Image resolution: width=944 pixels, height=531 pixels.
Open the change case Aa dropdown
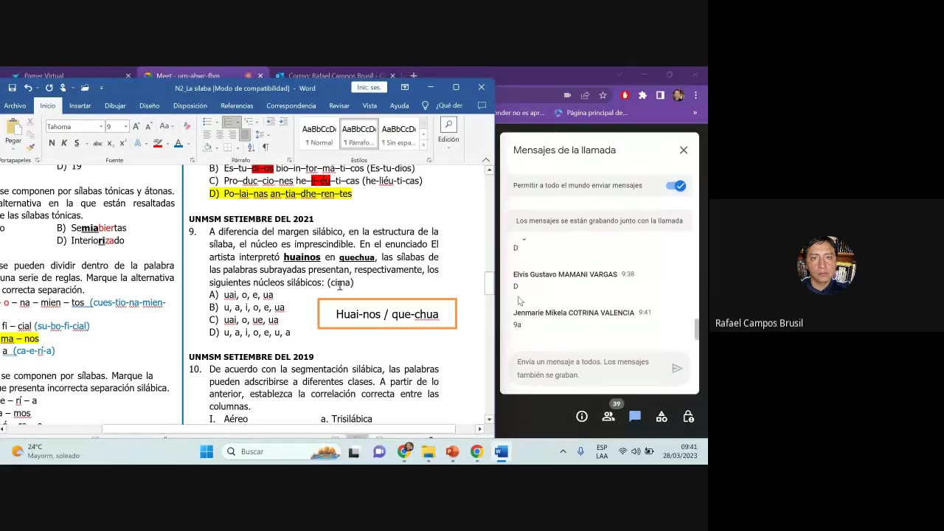166,127
